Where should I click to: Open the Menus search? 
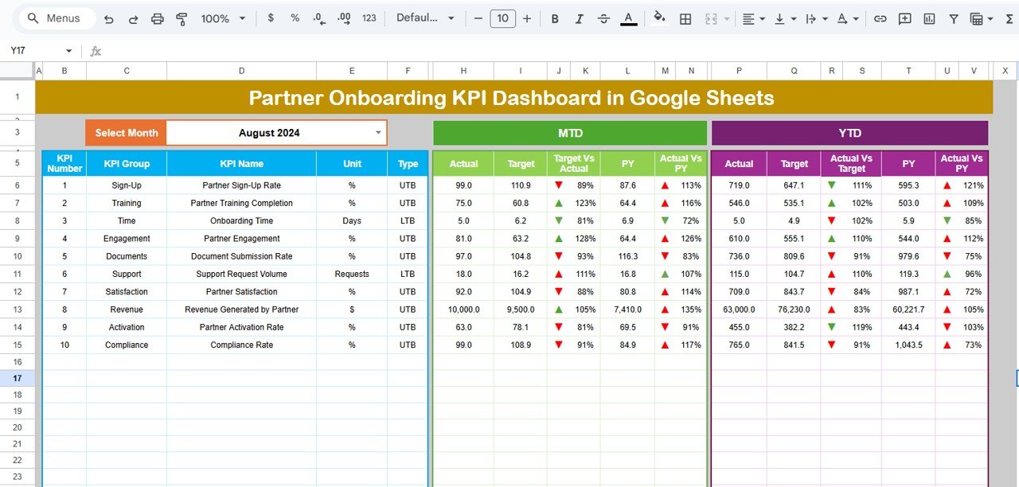pyautogui.click(x=56, y=18)
